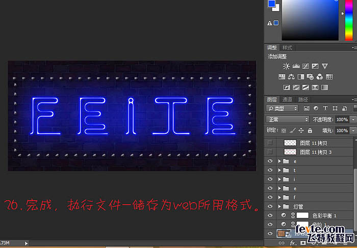Click the lock all (padlock) icon
The width and height of the screenshot is (357, 248).
coord(309,130)
